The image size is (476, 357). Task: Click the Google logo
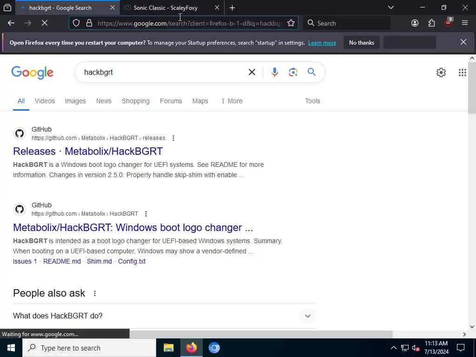coord(32,73)
